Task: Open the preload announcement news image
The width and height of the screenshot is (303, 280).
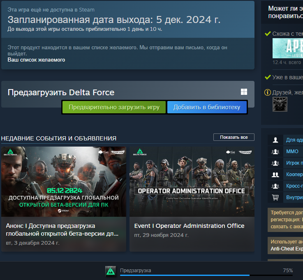Action: (x=64, y=181)
